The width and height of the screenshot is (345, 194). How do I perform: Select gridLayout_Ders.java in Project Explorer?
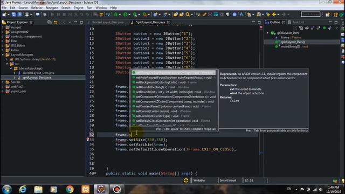[x=37, y=78]
